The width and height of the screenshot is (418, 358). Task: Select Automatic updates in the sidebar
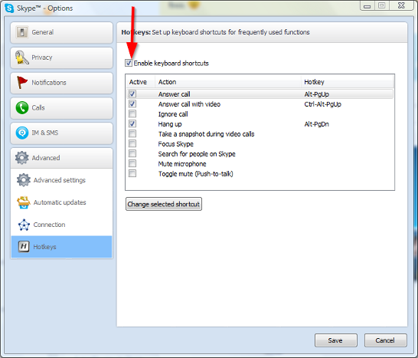[61, 202]
